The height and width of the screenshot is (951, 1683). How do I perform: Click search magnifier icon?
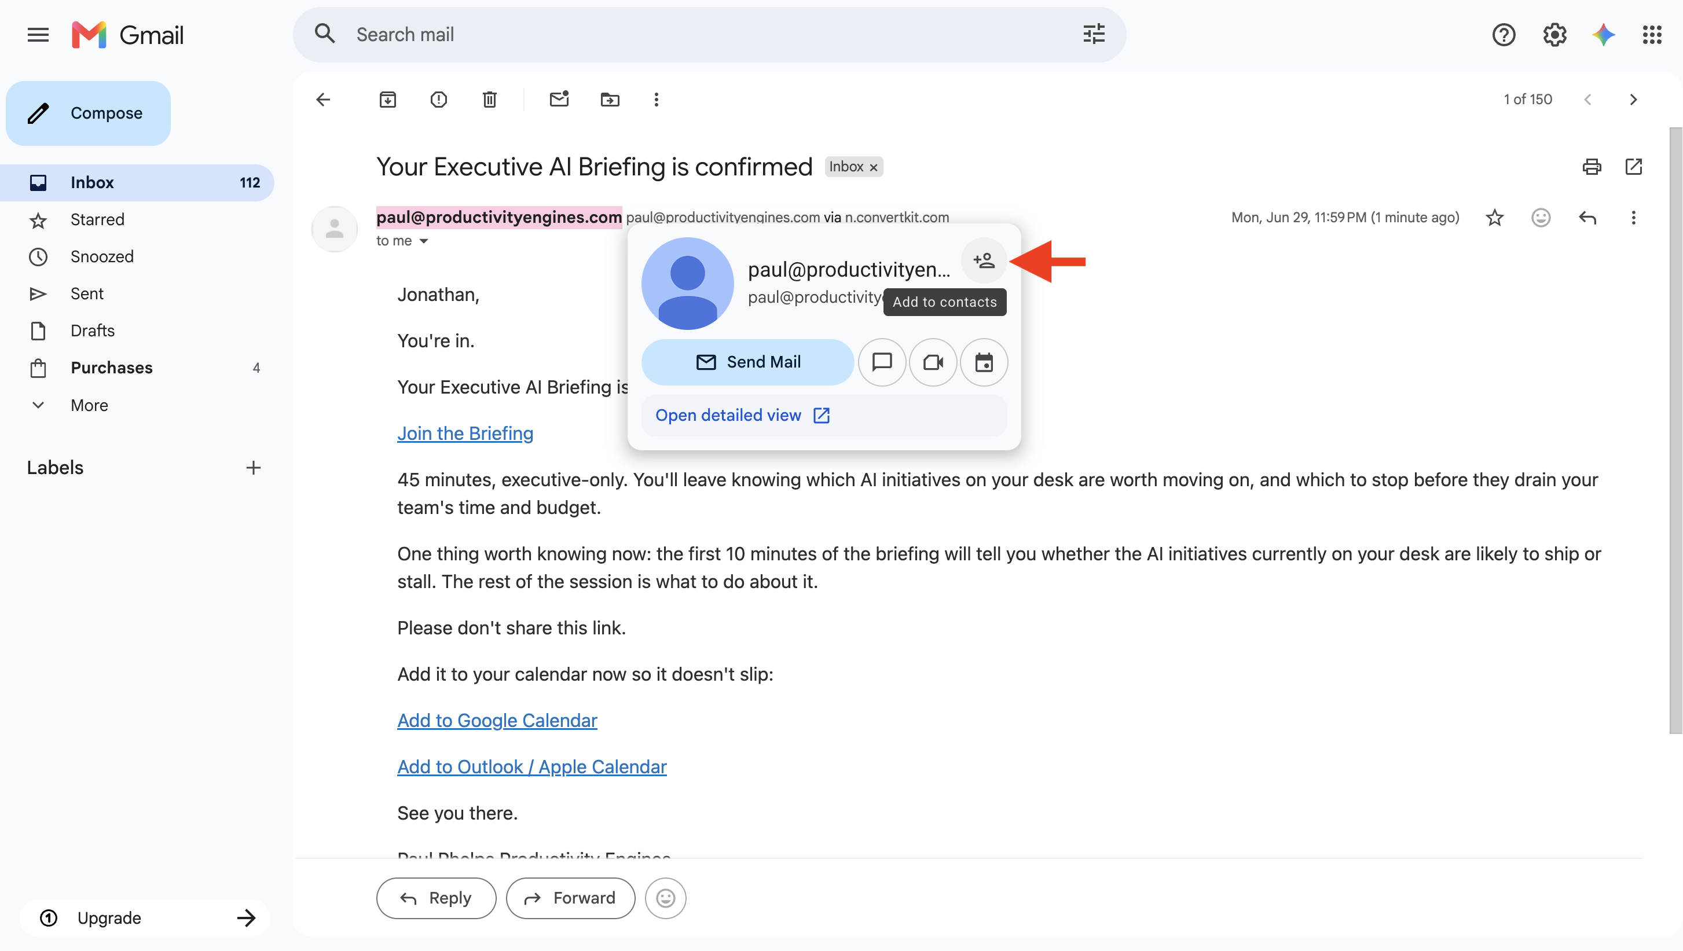(325, 34)
